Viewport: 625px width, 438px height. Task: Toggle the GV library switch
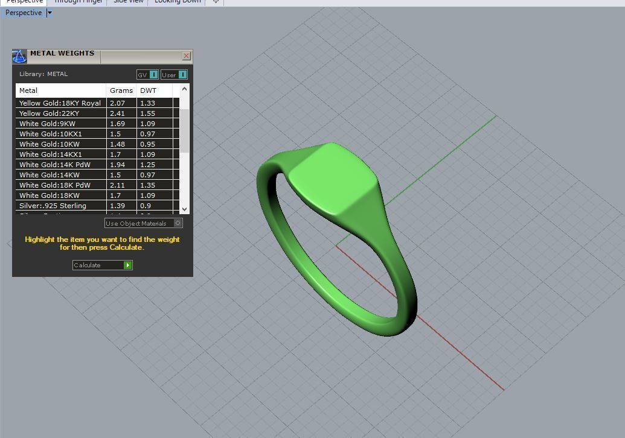(x=147, y=74)
